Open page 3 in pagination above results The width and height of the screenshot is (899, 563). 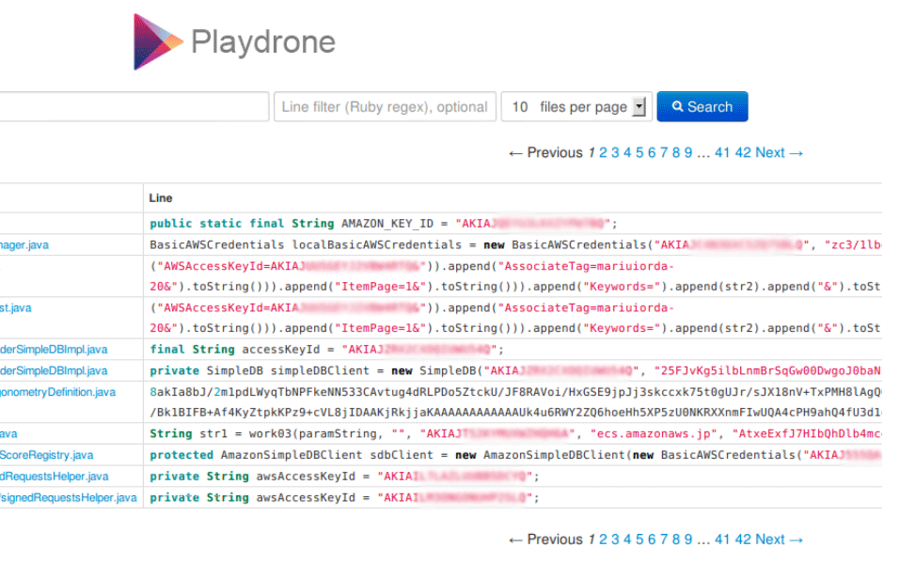coord(615,153)
